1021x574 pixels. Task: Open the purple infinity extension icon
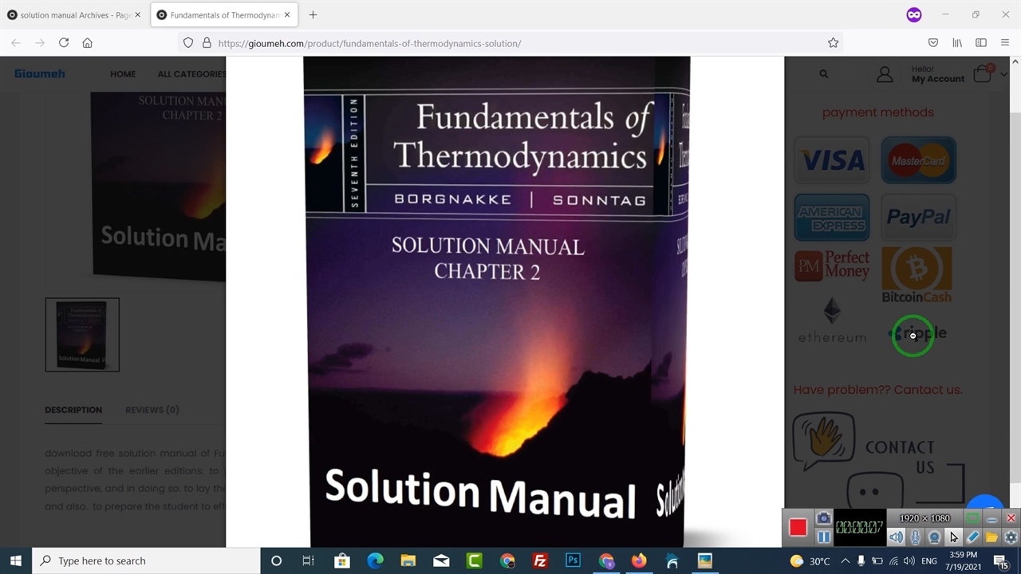coord(914,14)
